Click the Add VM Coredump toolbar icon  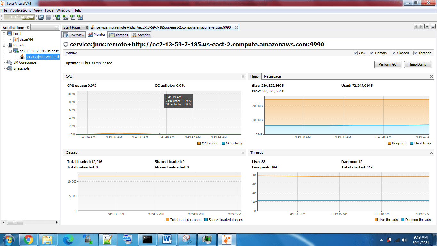(73, 17)
